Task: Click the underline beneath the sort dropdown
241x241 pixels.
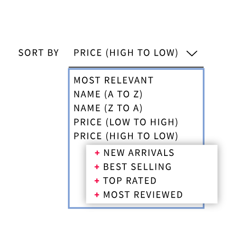Action: [136, 67]
